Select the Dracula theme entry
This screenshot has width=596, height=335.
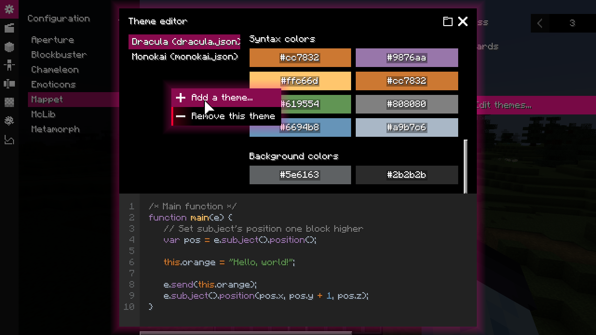click(x=184, y=41)
